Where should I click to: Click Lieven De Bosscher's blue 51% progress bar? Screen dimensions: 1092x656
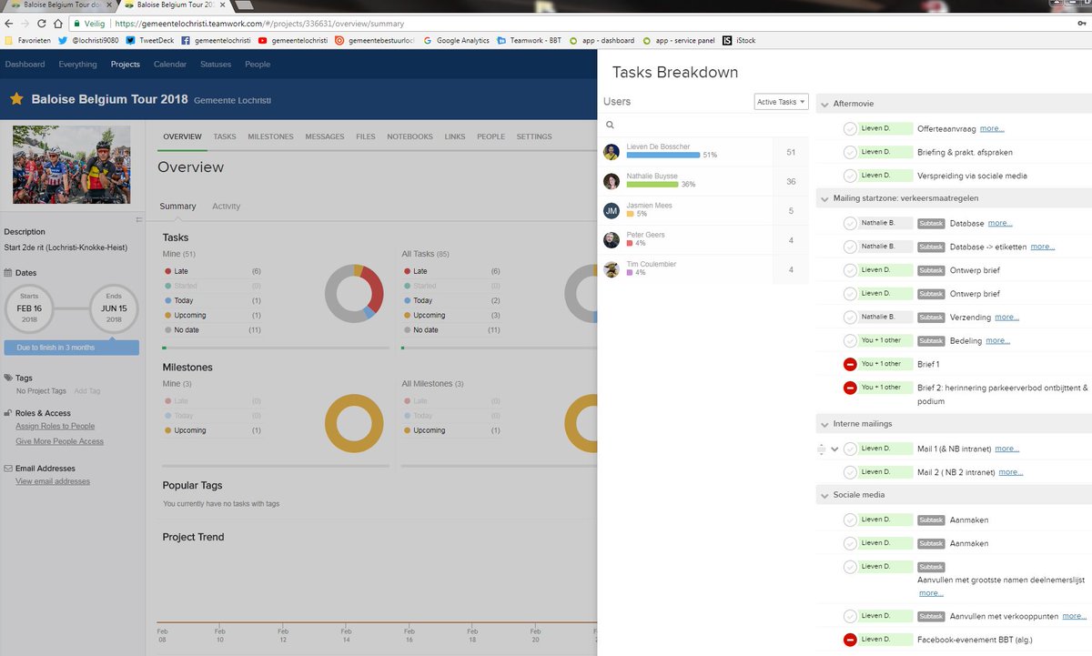tap(663, 156)
